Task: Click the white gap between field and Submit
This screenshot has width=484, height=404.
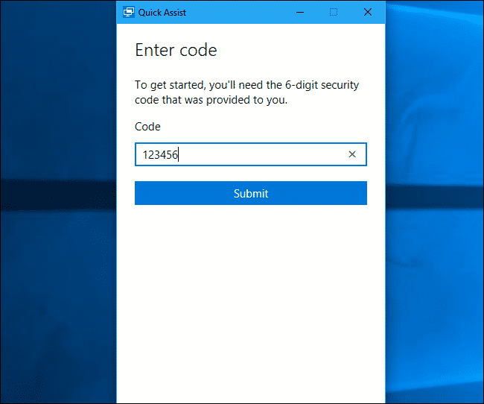Action: (x=250, y=174)
